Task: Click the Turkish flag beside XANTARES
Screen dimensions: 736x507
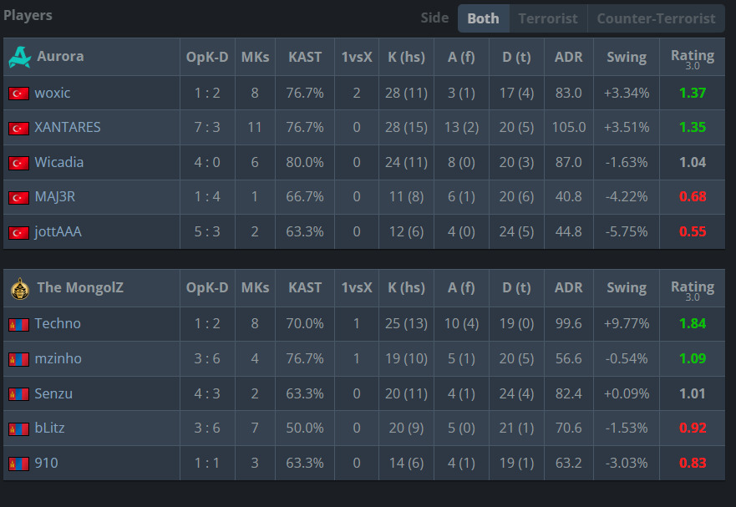Action: (18, 128)
